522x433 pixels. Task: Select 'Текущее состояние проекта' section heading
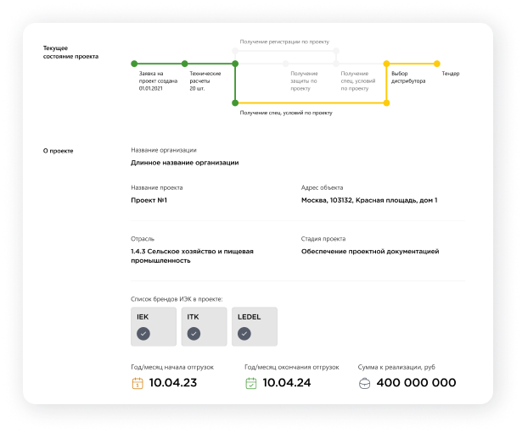coord(70,53)
